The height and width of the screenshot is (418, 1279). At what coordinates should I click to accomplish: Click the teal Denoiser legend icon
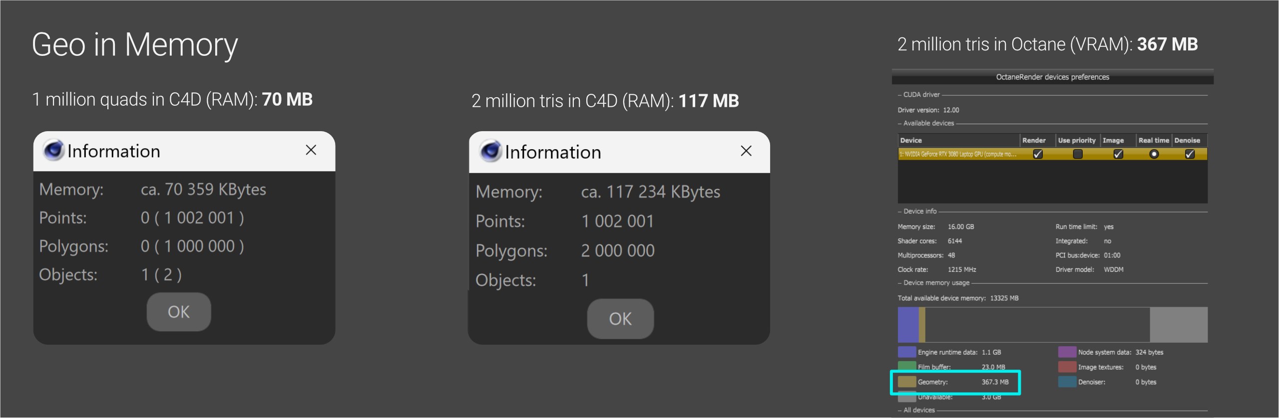point(1067,382)
